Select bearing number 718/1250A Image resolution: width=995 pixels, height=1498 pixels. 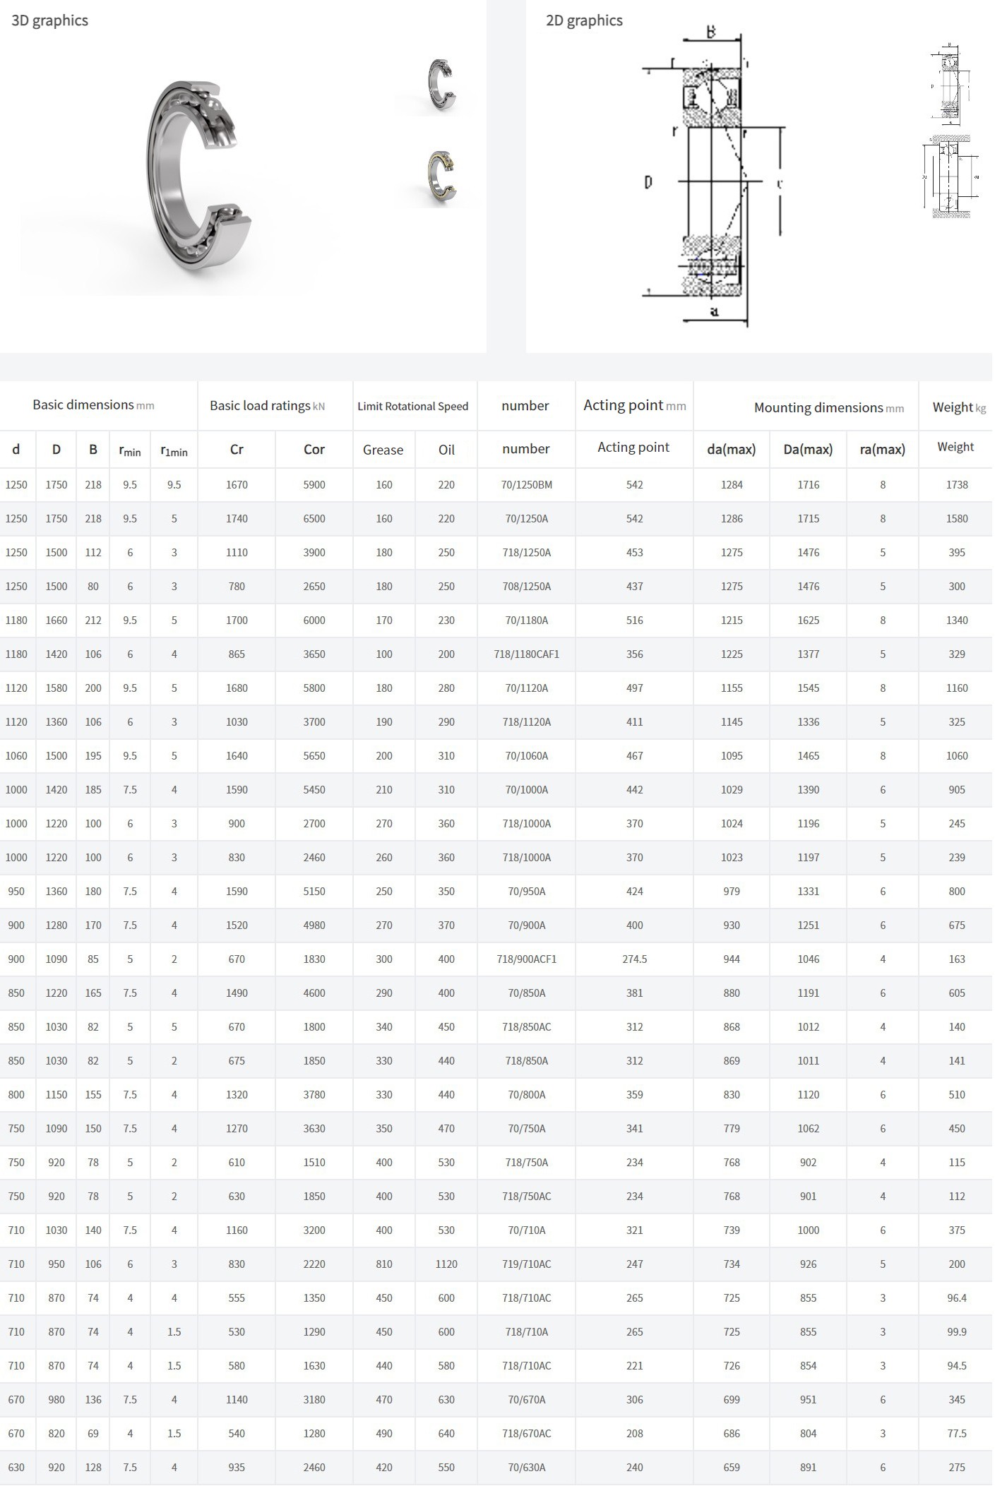[527, 553]
